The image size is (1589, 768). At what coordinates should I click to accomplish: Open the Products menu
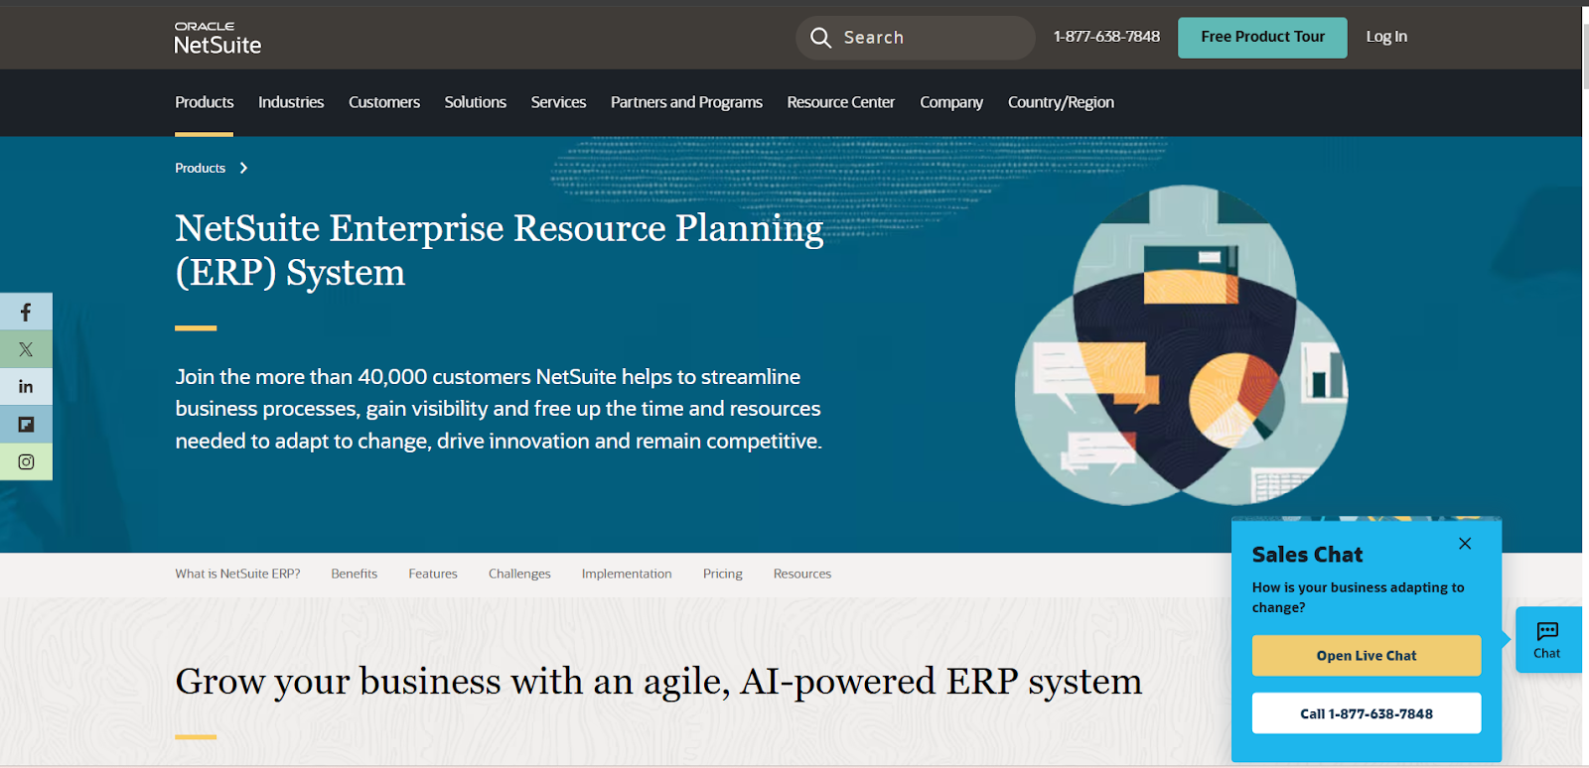click(x=205, y=102)
